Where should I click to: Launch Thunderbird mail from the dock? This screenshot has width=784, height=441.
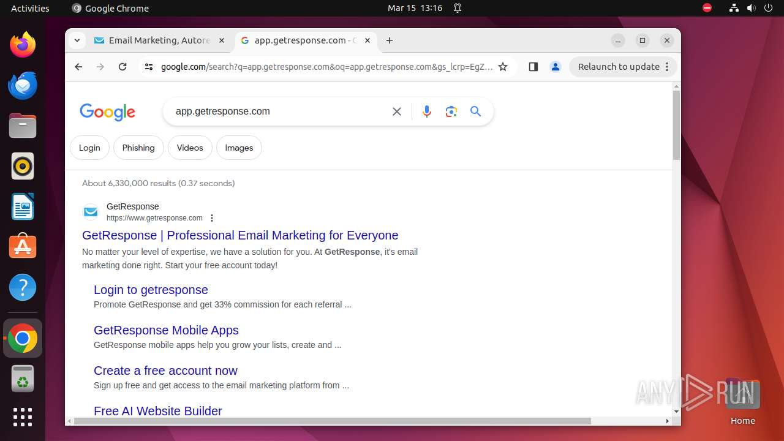[23, 85]
